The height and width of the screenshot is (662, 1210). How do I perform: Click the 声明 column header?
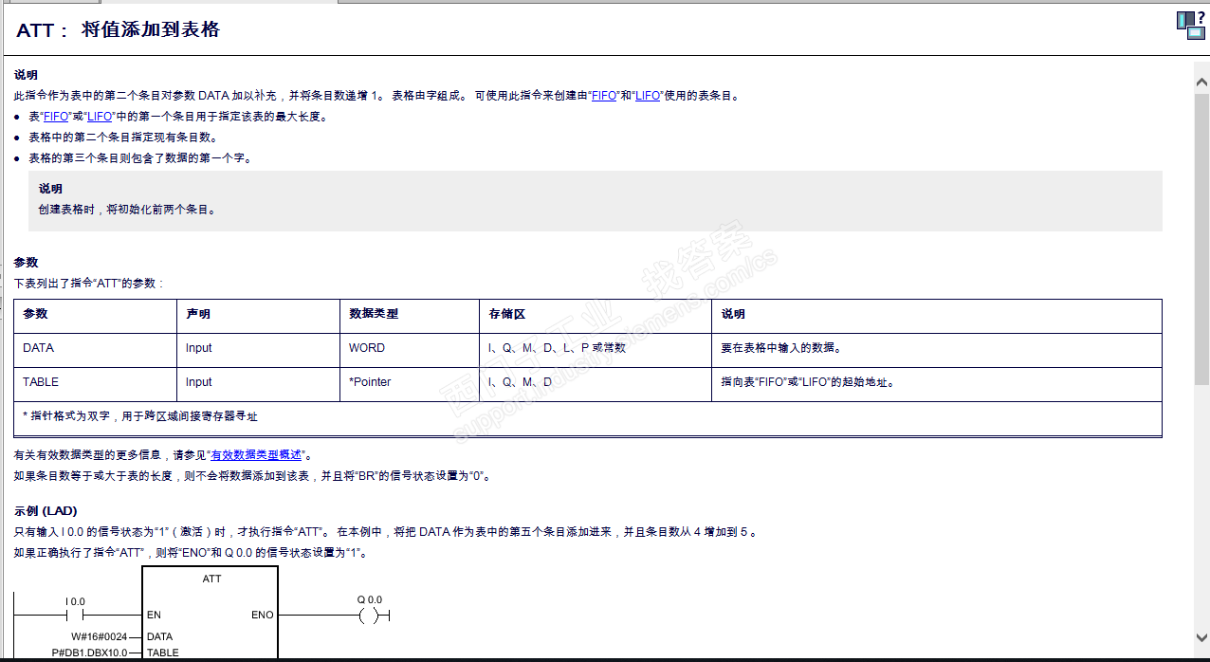tap(258, 316)
